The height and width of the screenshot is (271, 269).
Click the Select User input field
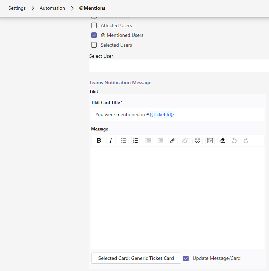pos(179,66)
